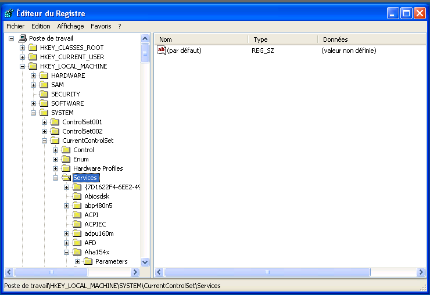Click the HKEY_CURRENT_USER folder icon
This screenshot has height=295, width=430.
33,57
